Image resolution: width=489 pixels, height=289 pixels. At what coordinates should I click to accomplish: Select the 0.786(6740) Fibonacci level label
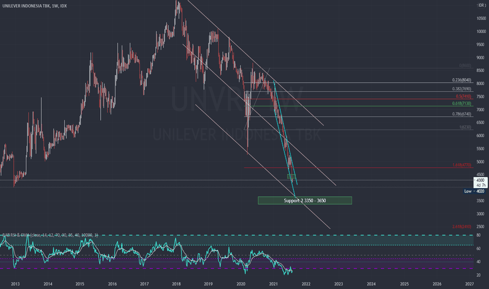coord(462,114)
